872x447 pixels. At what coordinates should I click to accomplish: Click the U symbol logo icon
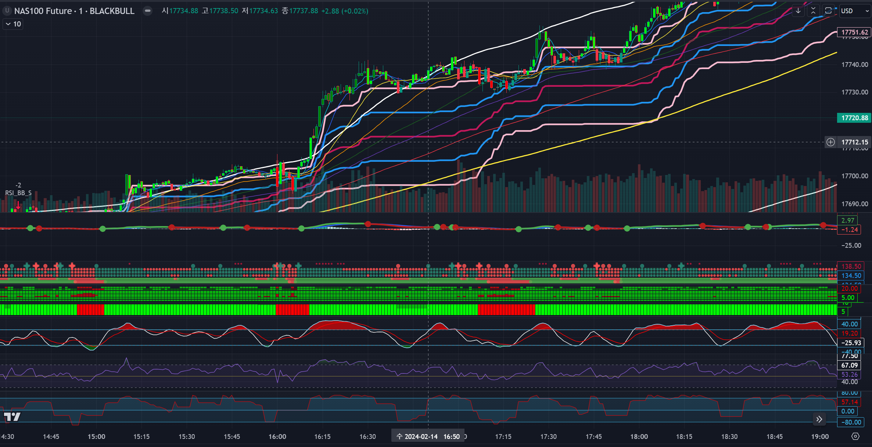[7, 11]
